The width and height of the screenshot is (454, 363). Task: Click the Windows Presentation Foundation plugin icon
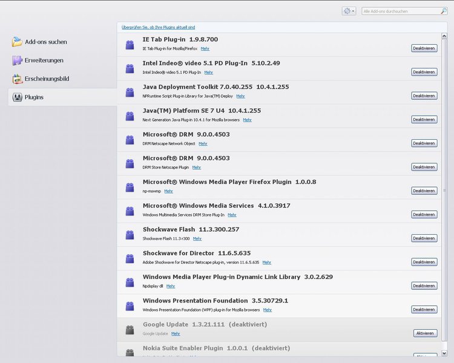tap(130, 306)
